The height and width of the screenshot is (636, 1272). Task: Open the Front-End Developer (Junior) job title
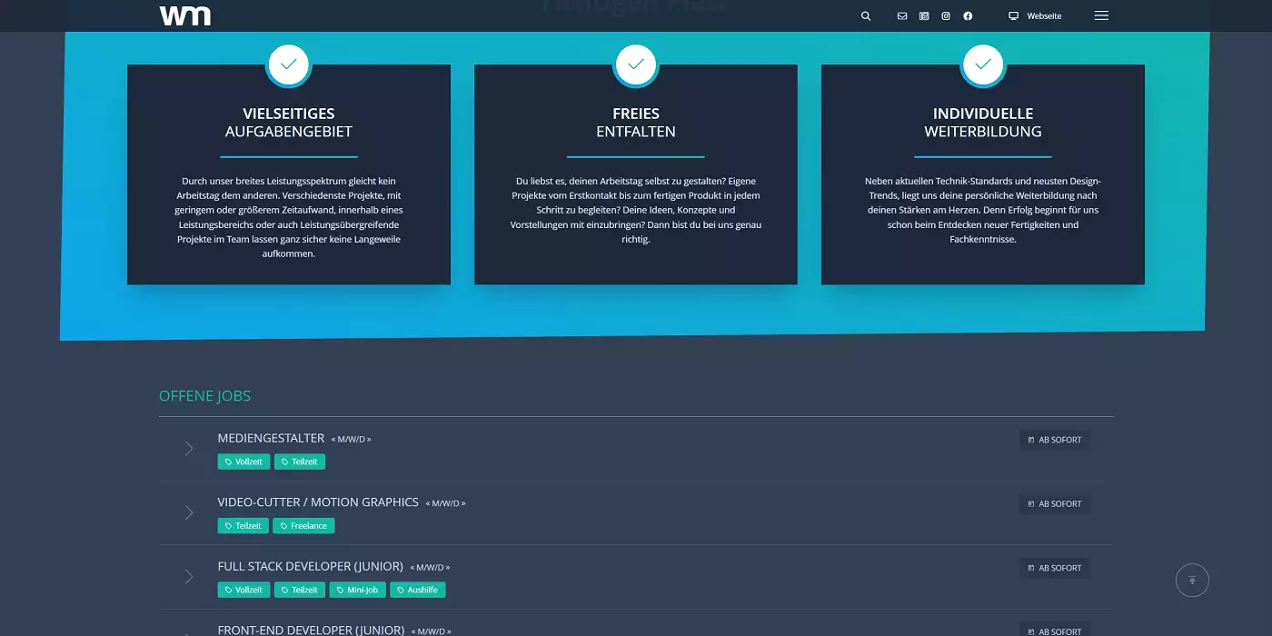coord(311,630)
